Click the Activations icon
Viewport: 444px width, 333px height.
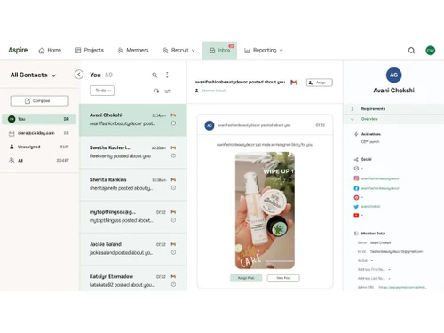(356, 134)
